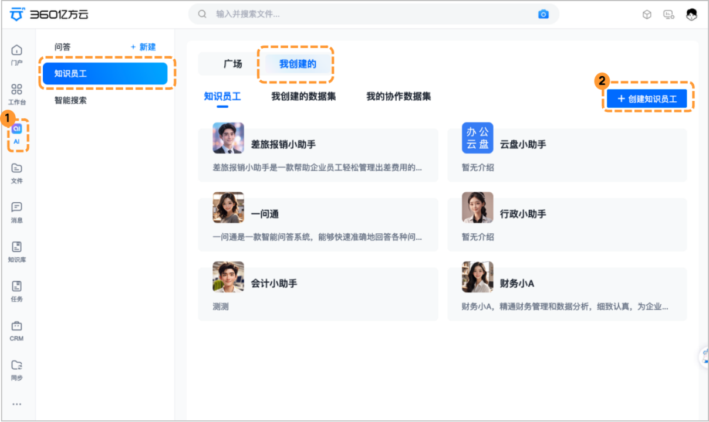Screen dimensions: 709x422
Task: Open the 云盘小助手 title
Action: [x=523, y=144]
